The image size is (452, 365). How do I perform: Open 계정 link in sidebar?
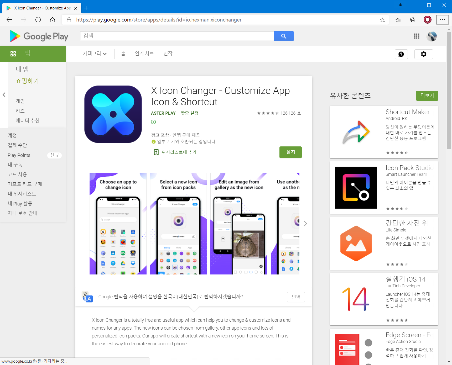[x=12, y=135]
